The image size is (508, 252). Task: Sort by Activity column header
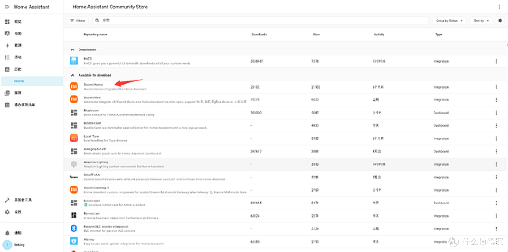click(379, 35)
